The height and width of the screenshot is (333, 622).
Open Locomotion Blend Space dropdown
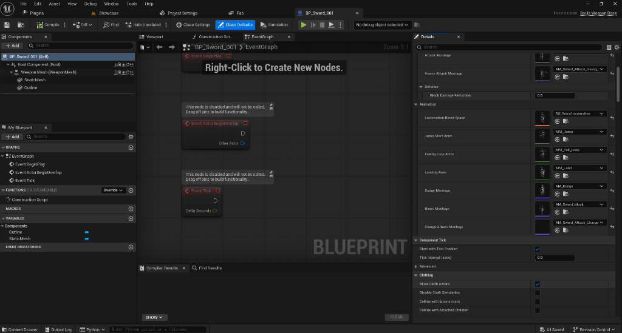point(579,113)
